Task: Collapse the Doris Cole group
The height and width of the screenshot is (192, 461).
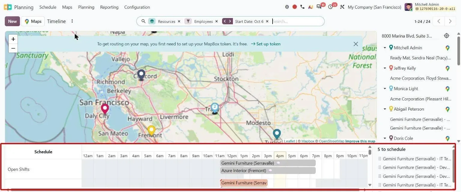Action: (x=385, y=138)
